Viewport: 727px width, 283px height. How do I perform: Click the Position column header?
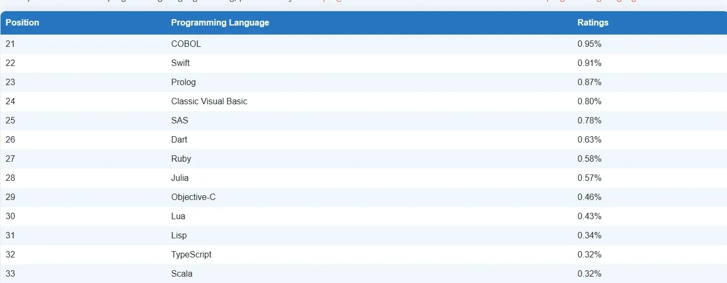coord(22,23)
